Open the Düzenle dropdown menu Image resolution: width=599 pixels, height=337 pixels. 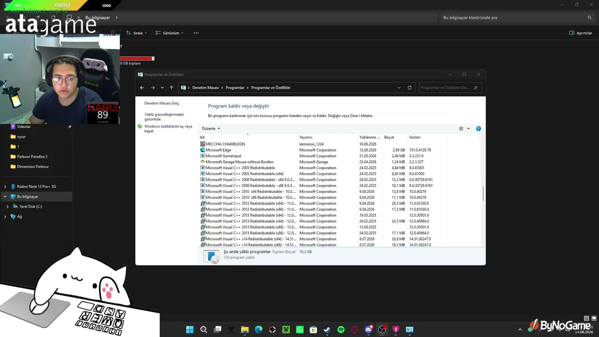[x=211, y=128]
